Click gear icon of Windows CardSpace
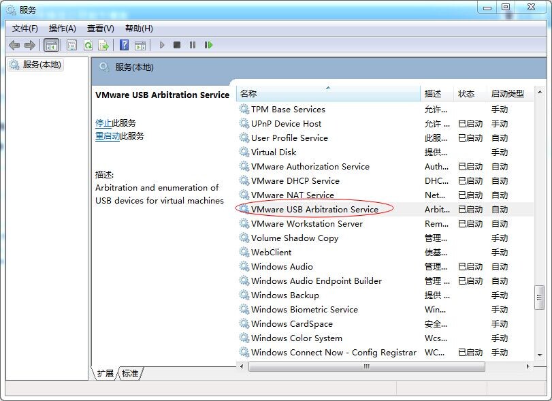552x401 pixels. [x=244, y=323]
